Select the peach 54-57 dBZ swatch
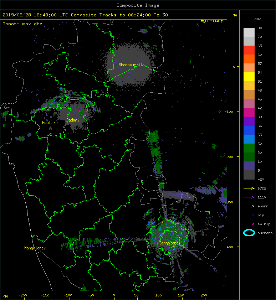The image size is (276, 300). [x=249, y=68]
